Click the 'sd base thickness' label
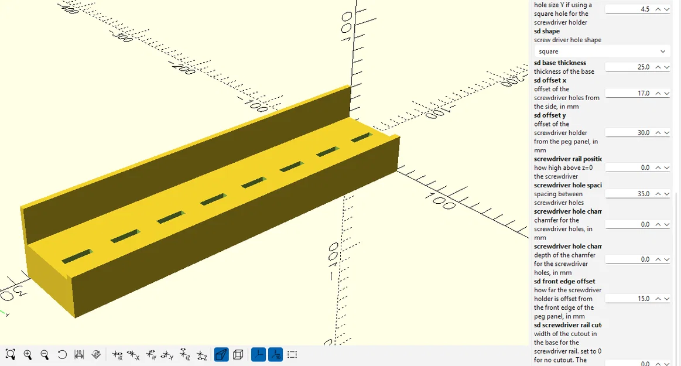Image resolution: width=681 pixels, height=366 pixels. pyautogui.click(x=560, y=63)
